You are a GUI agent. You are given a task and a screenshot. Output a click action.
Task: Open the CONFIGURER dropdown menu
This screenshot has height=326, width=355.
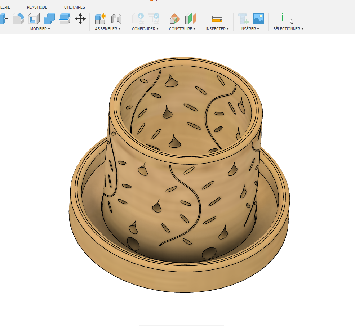145,29
